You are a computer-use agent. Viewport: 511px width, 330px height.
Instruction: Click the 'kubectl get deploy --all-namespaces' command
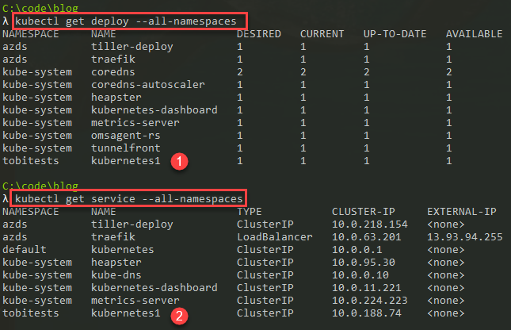click(124, 20)
